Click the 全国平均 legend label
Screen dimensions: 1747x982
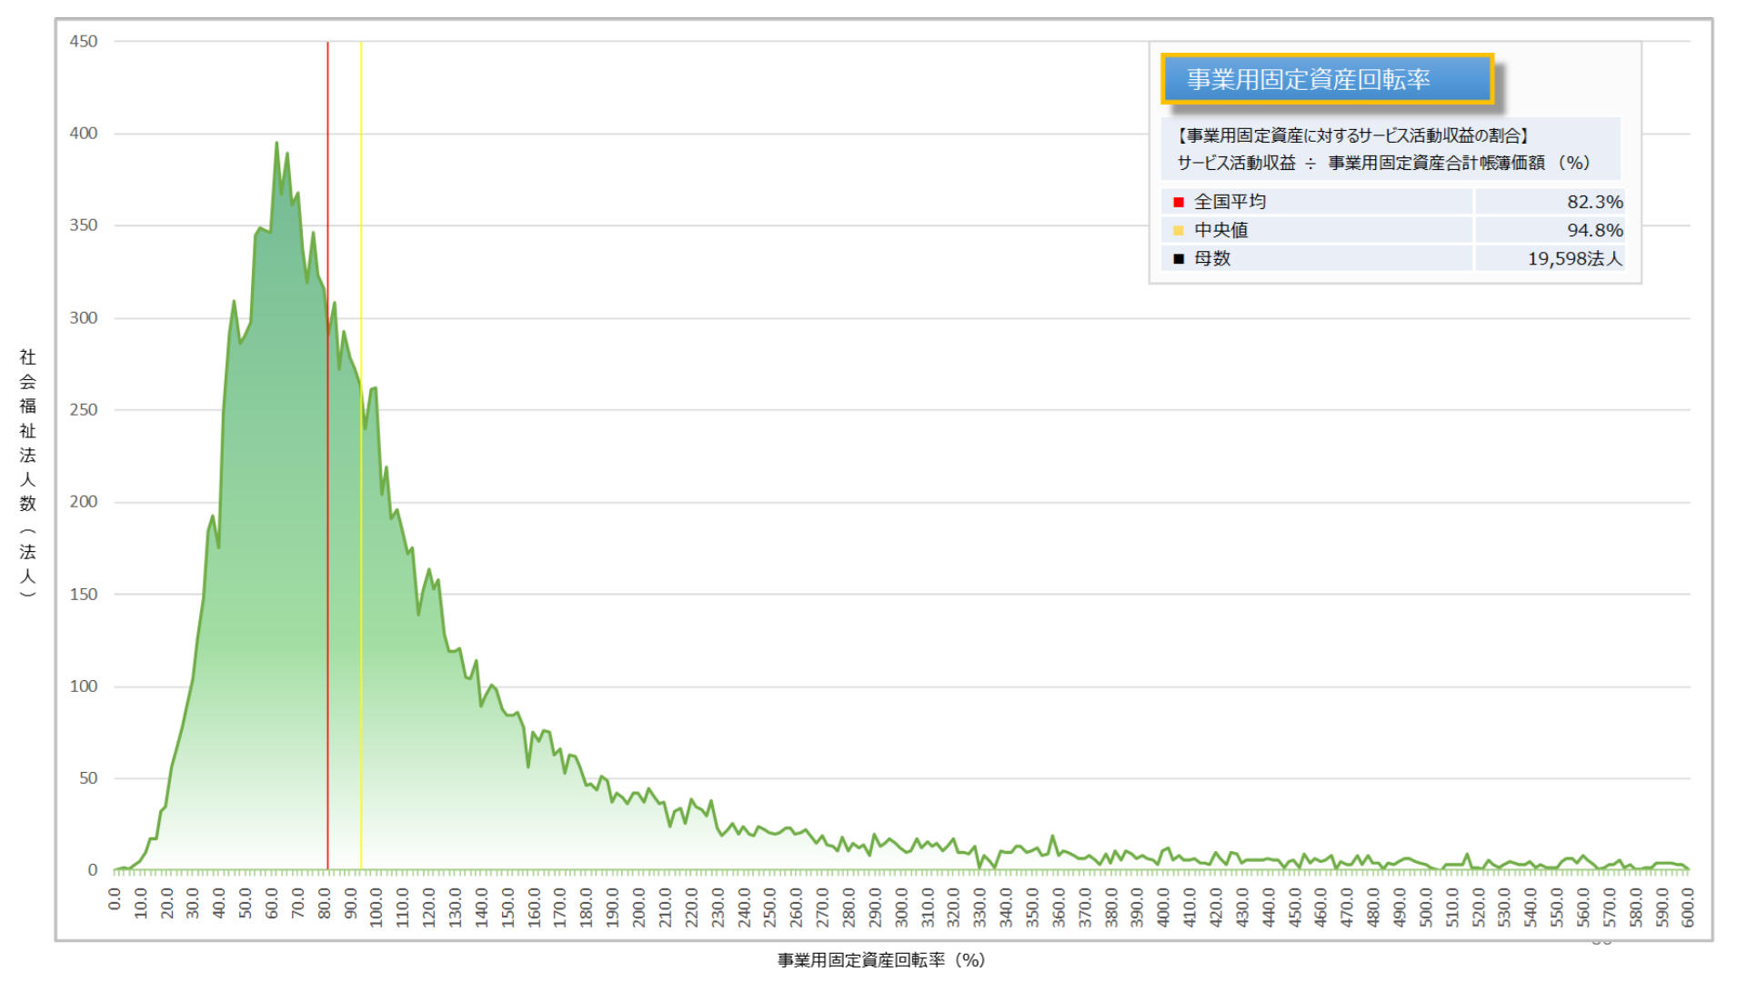click(x=1230, y=202)
